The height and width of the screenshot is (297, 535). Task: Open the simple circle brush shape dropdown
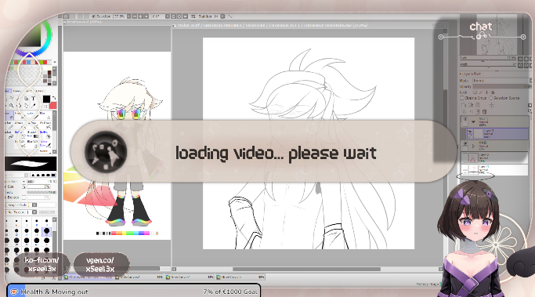click(34, 205)
